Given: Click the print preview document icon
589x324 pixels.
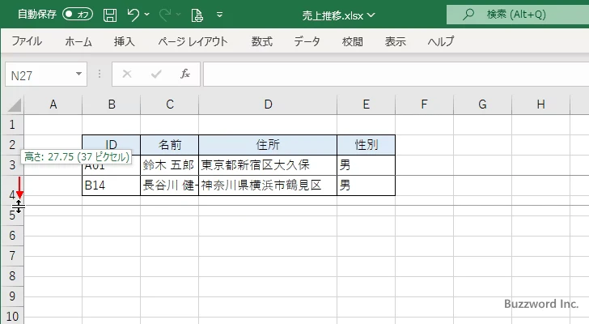Looking at the screenshot, I should point(197,15).
